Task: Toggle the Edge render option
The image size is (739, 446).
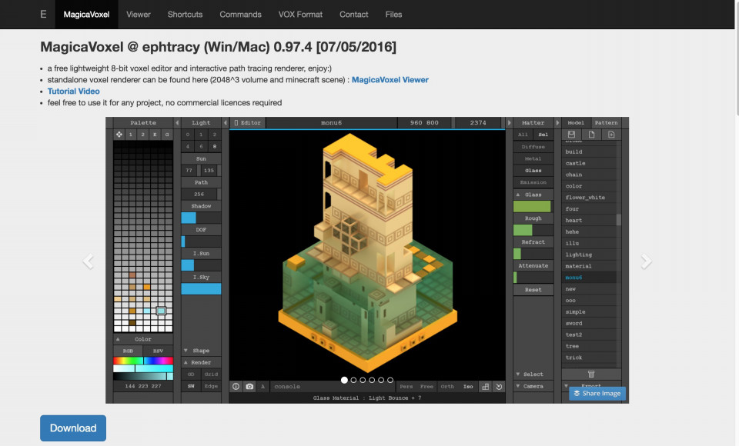Action: (211, 386)
